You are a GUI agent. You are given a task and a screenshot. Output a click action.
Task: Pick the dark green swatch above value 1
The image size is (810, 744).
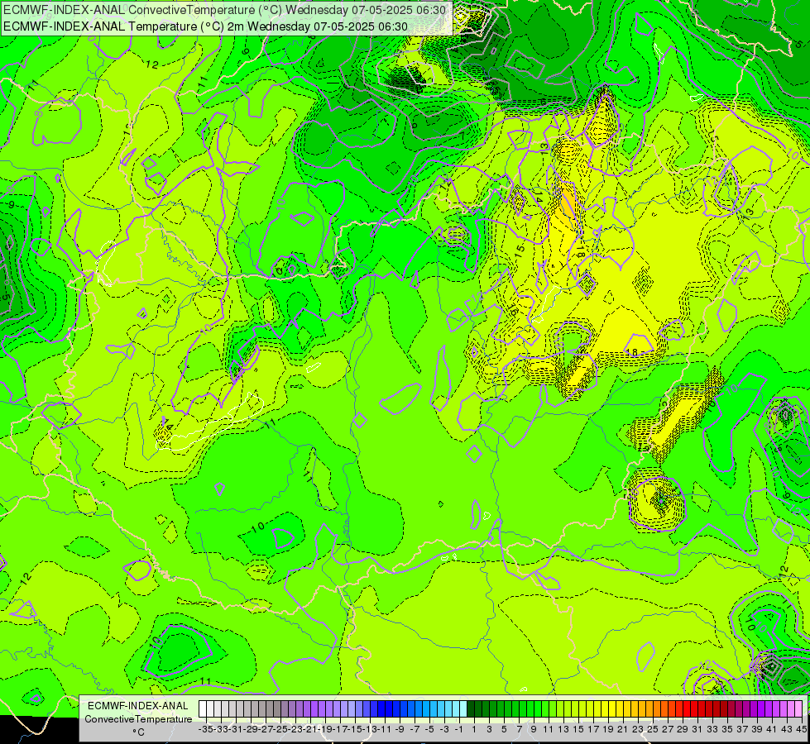[x=470, y=709]
